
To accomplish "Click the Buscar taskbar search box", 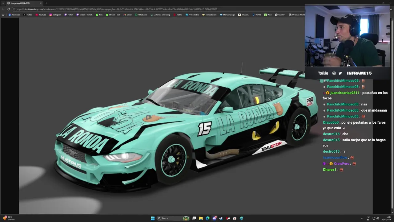I will click(x=174, y=218).
